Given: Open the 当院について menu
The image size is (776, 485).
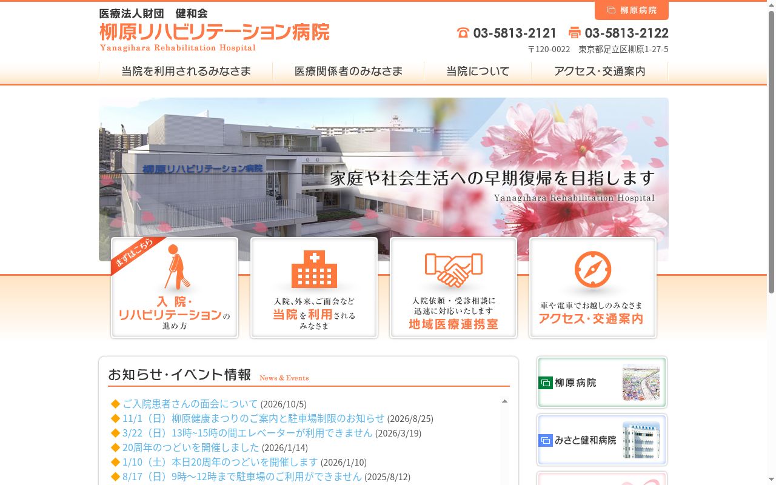Looking at the screenshot, I should coord(478,72).
